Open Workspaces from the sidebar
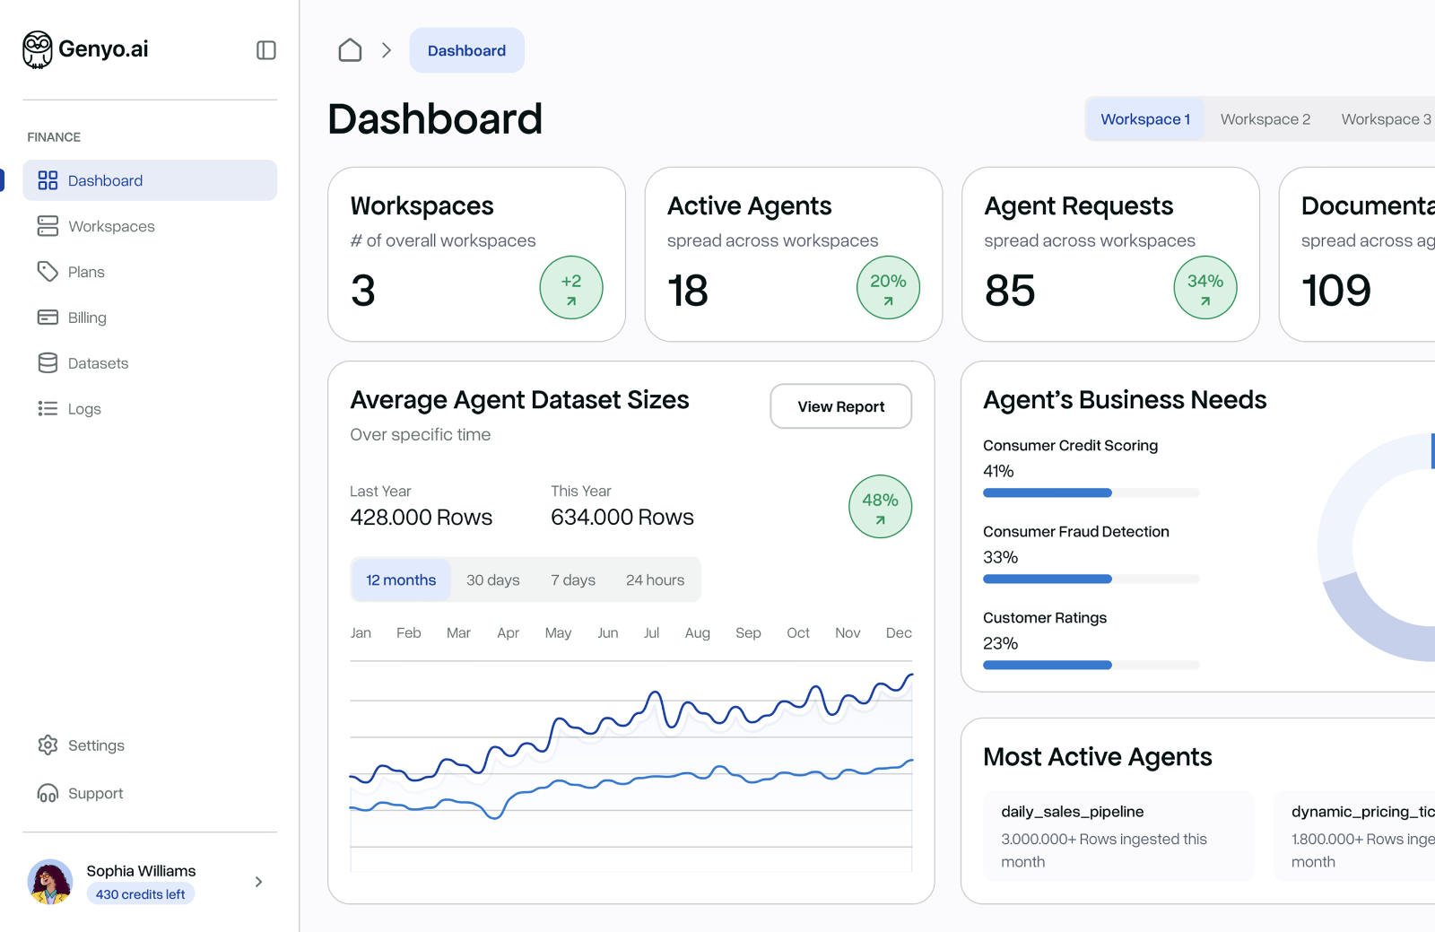 (109, 226)
